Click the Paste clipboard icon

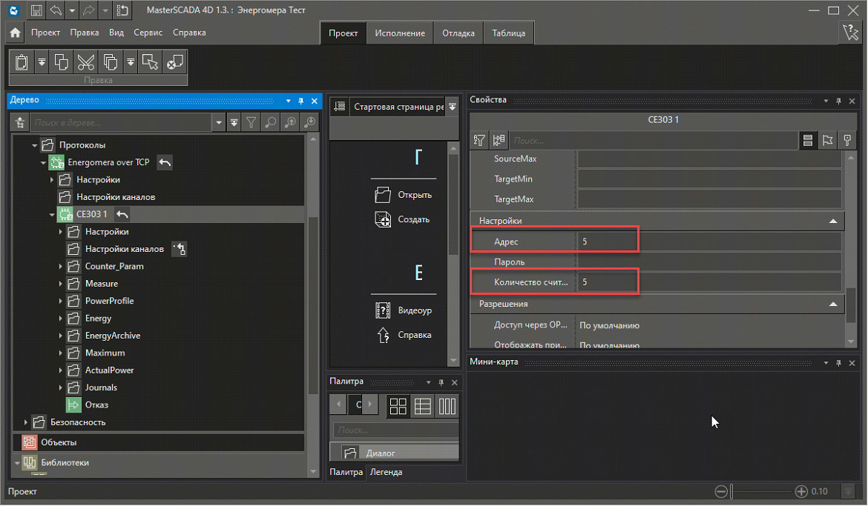point(22,62)
